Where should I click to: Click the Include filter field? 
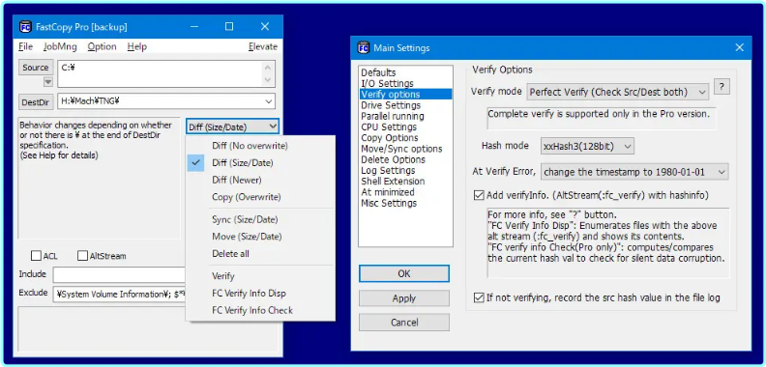tap(119, 274)
